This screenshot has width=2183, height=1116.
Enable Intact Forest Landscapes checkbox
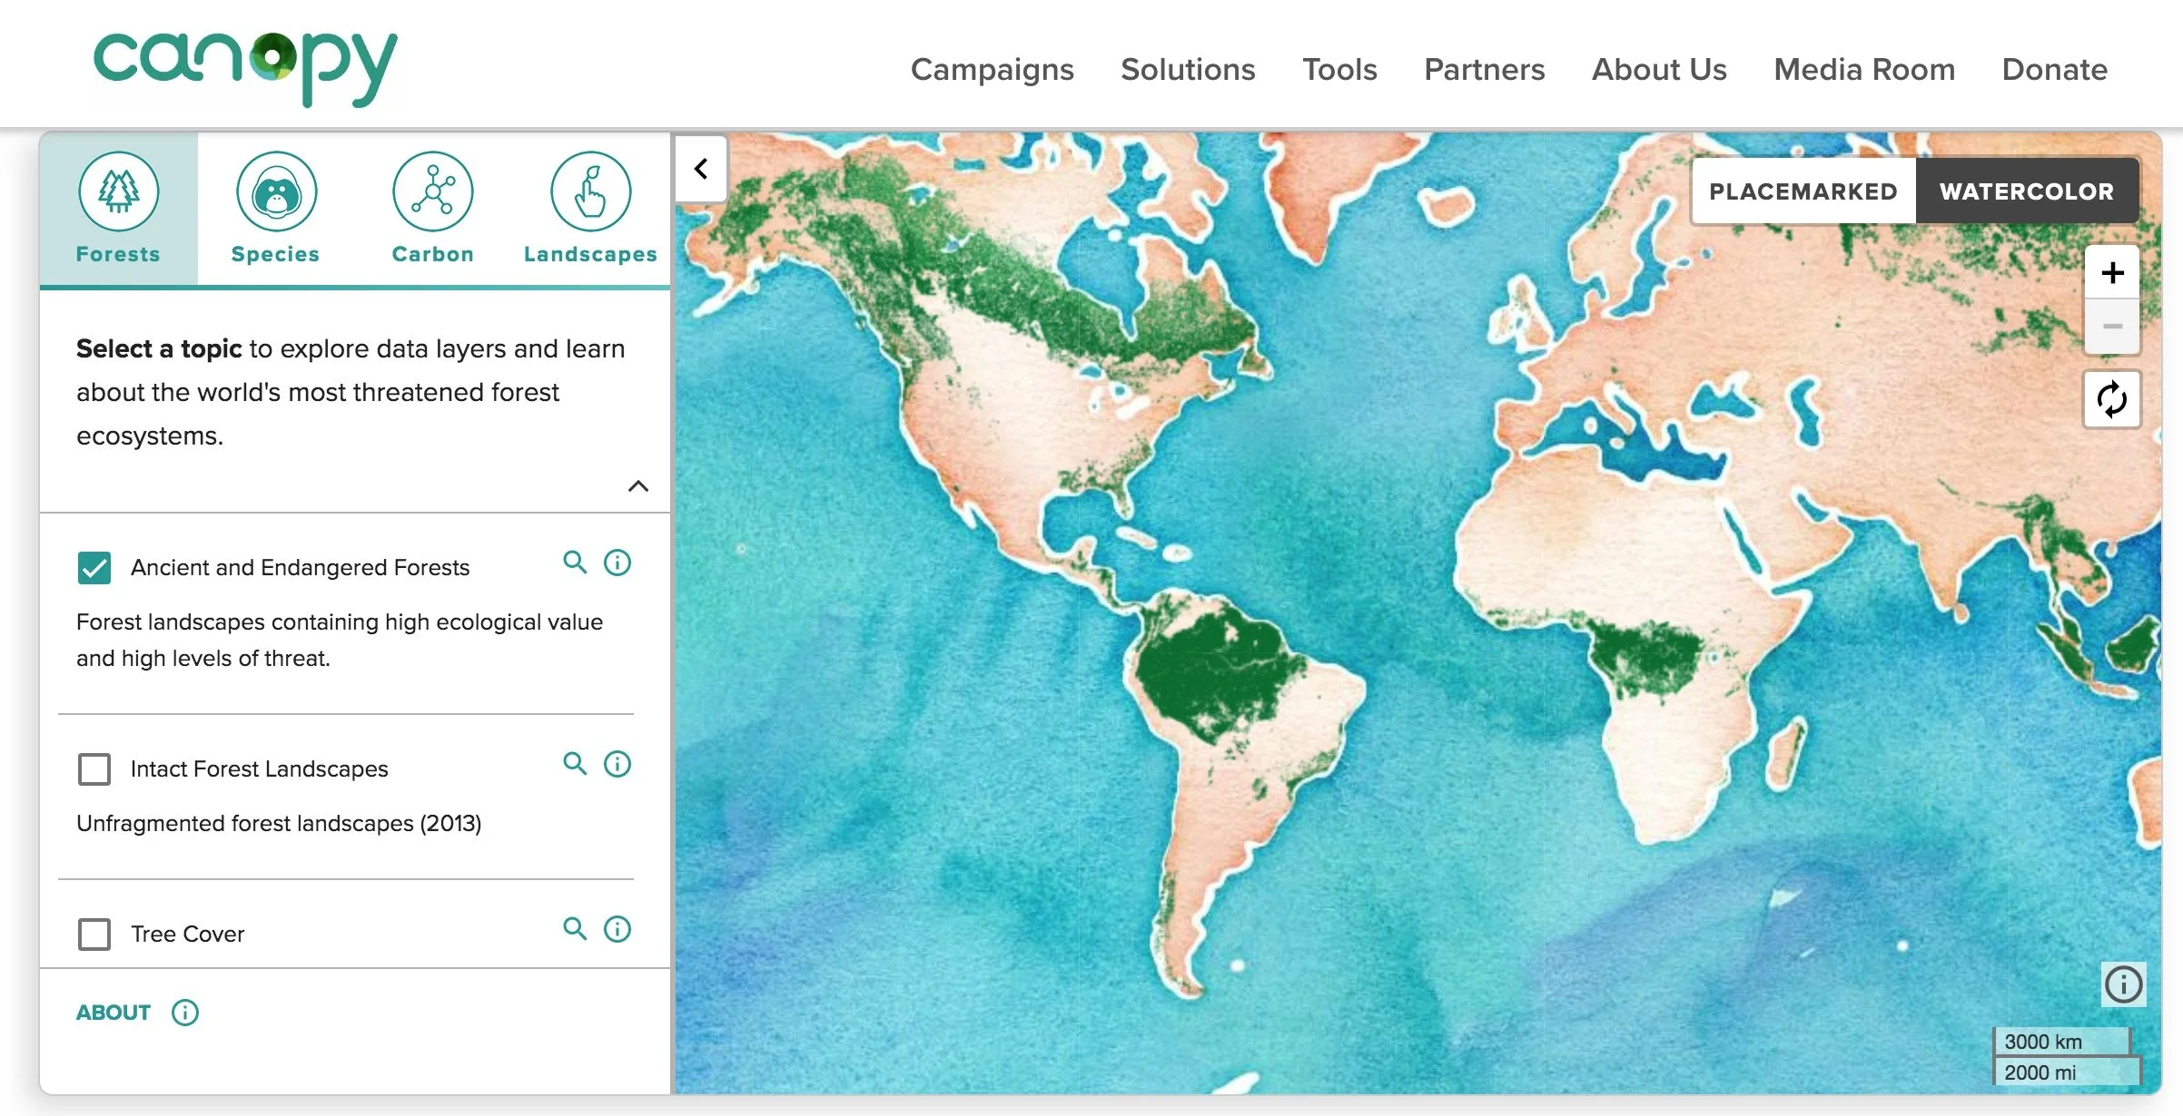[94, 769]
